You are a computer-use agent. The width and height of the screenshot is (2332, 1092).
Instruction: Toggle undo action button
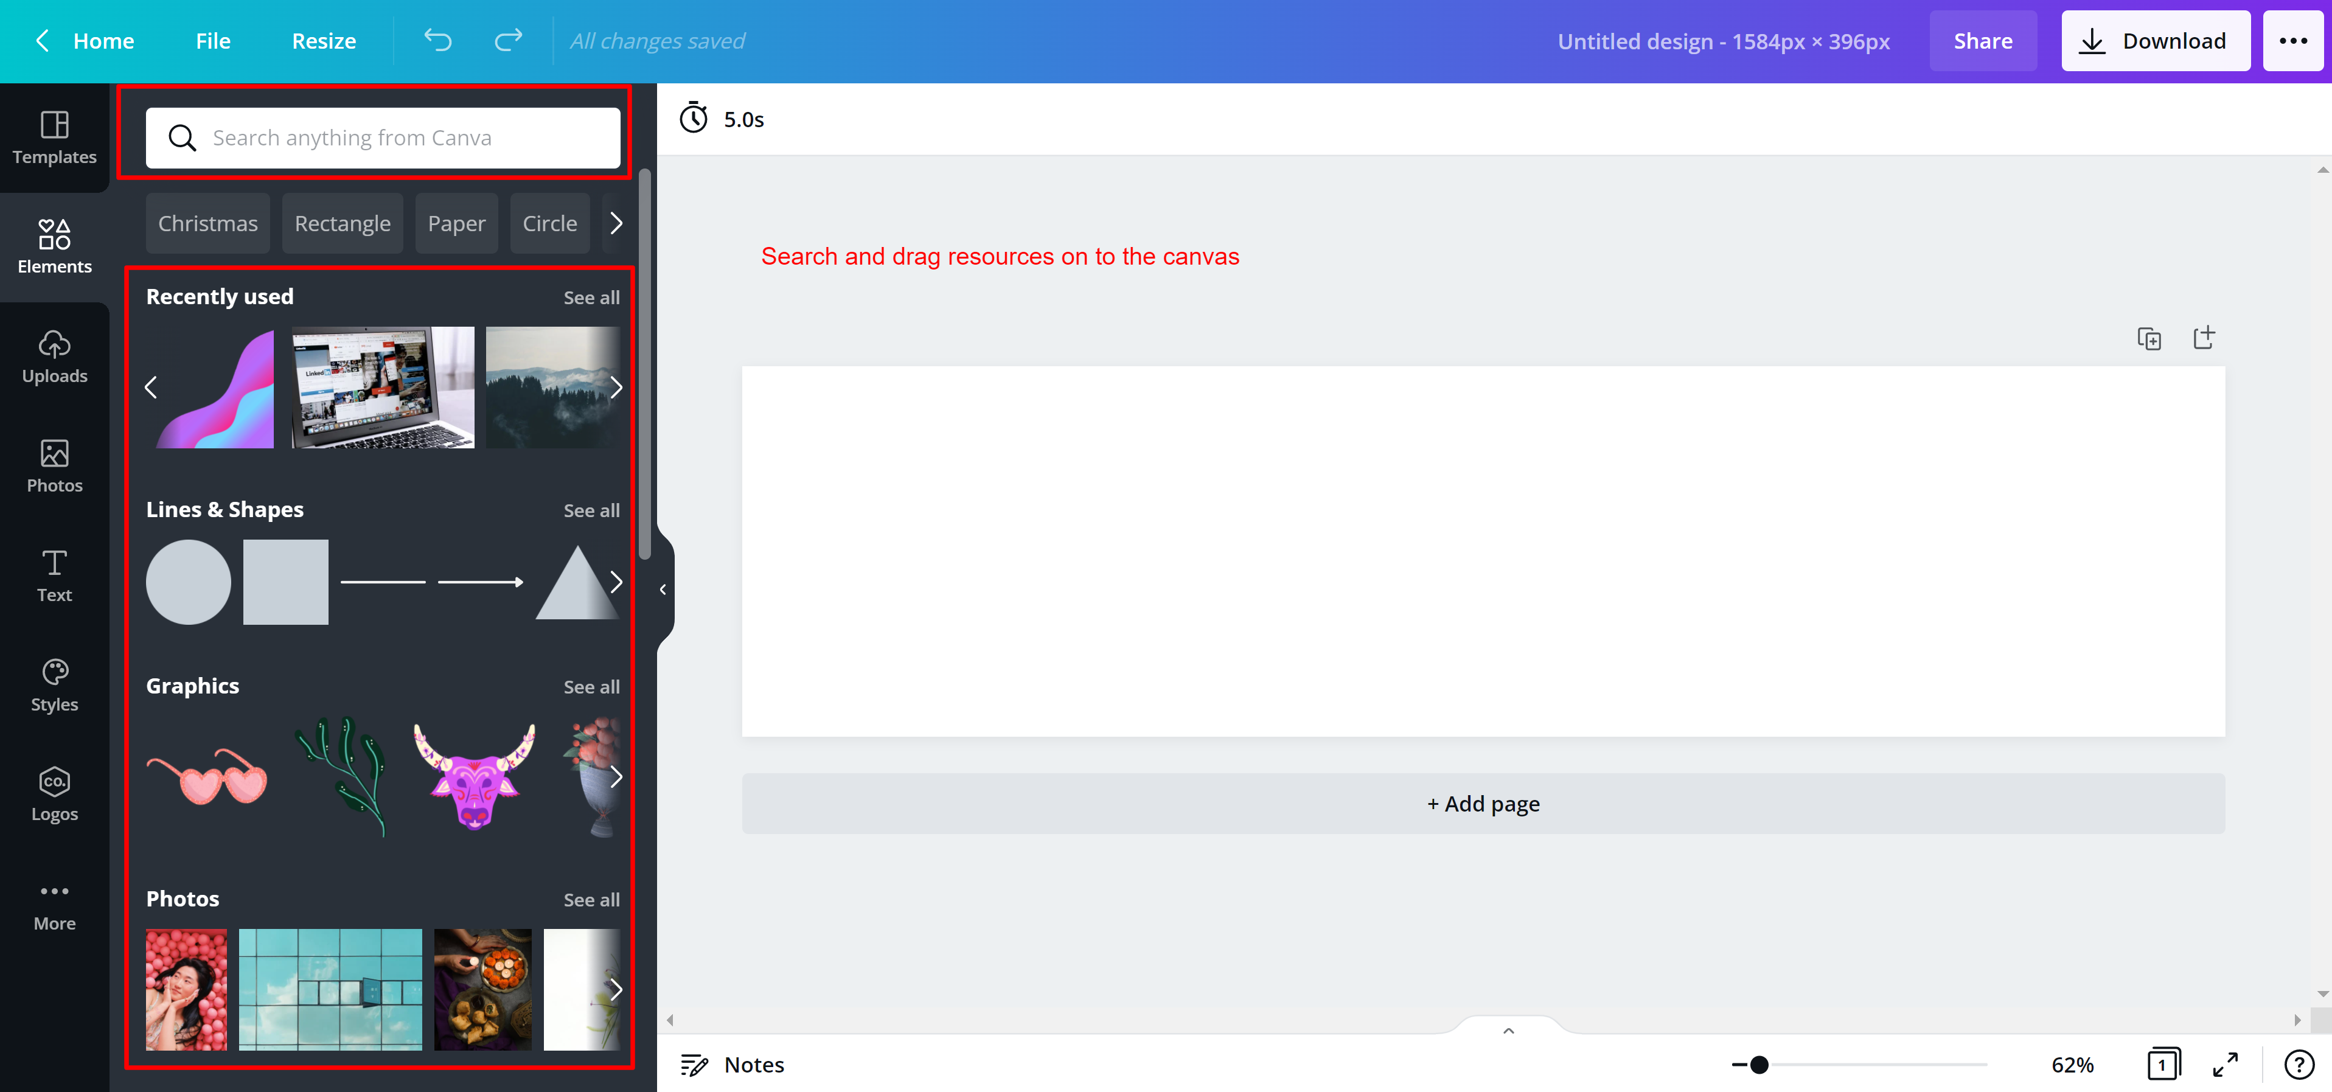[440, 40]
